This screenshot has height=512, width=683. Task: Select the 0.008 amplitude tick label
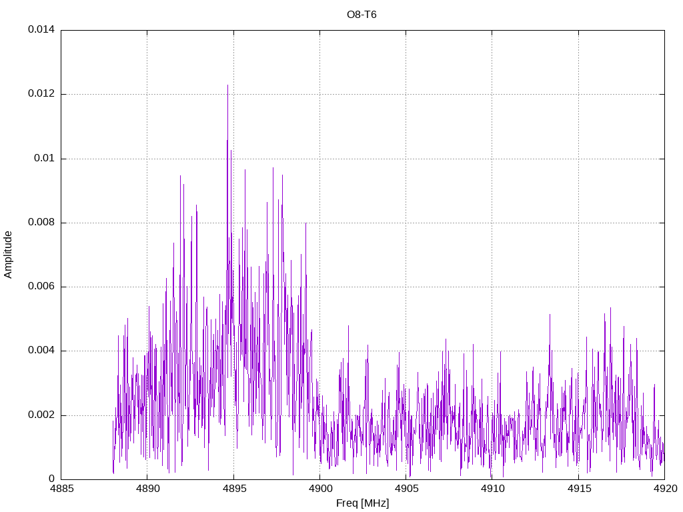coord(41,223)
